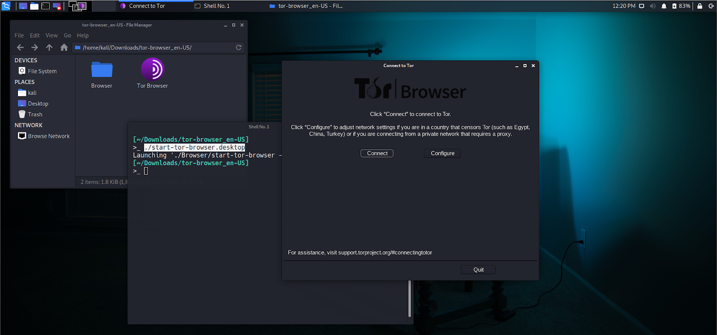Click the battery 83% indicator
Image resolution: width=717 pixels, height=335 pixels.
tap(681, 6)
